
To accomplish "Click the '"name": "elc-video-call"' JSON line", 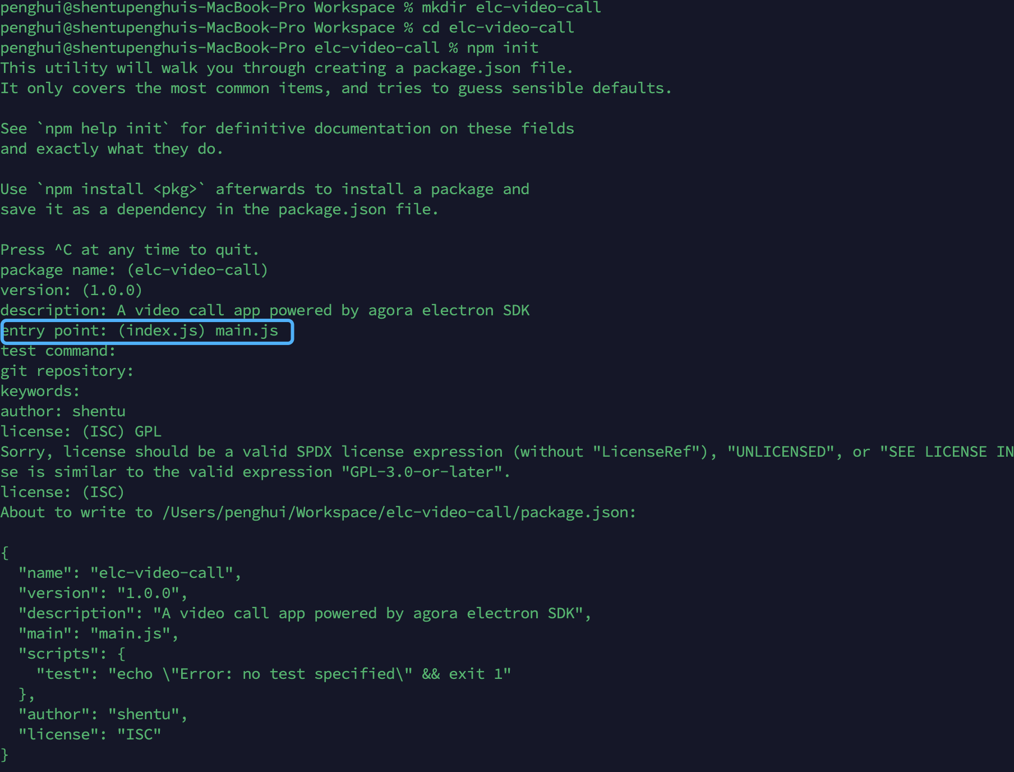I will tap(130, 573).
